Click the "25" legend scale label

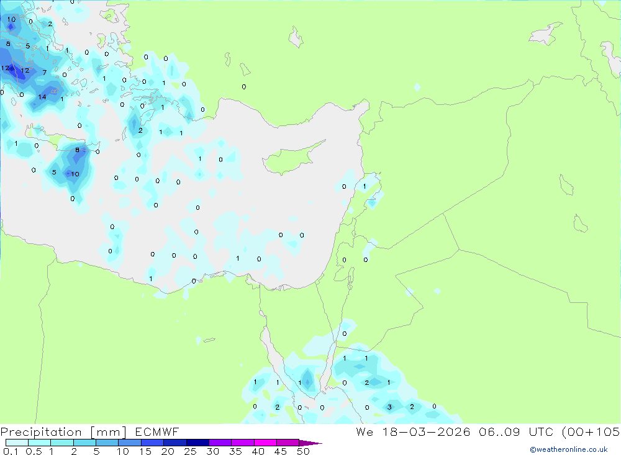[x=191, y=451]
